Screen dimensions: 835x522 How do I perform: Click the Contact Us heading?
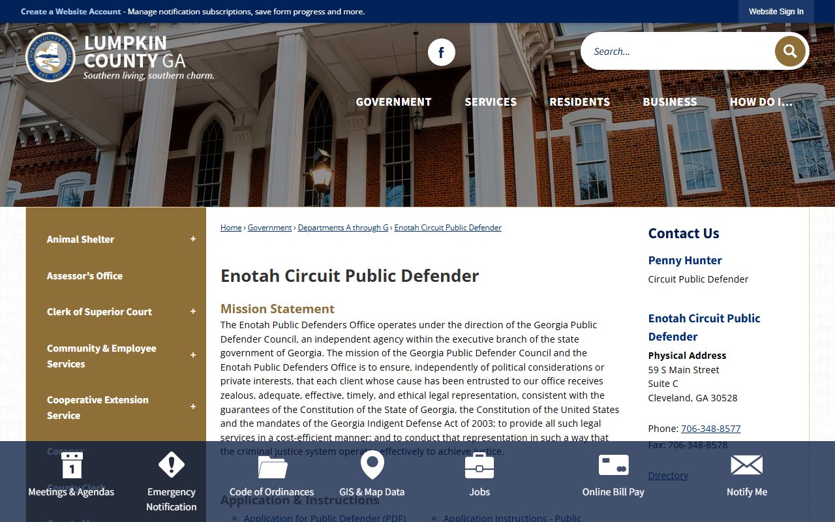tap(684, 234)
